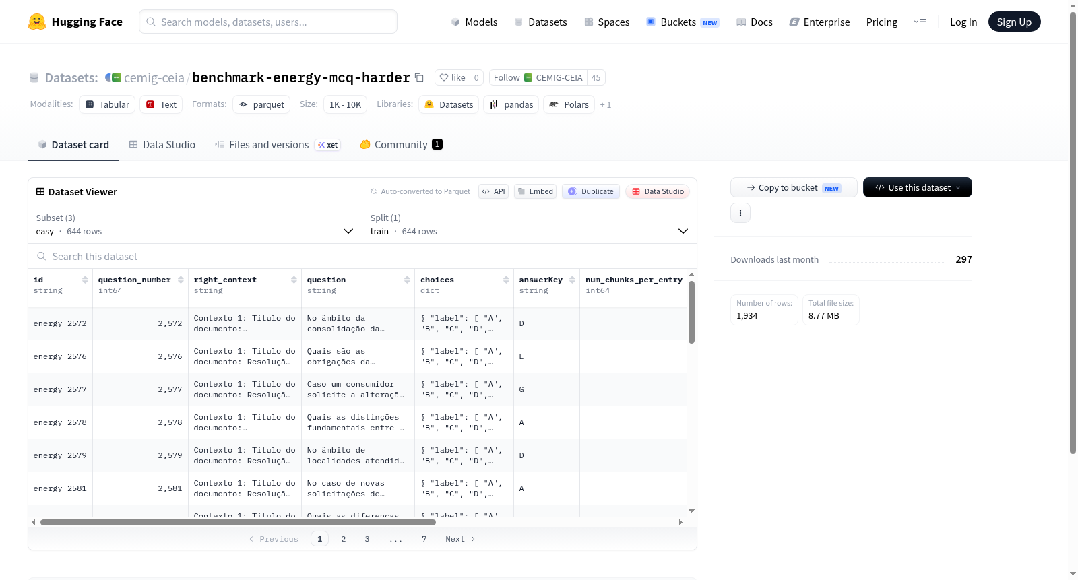The height and width of the screenshot is (580, 1078).
Task: Click the Dataset Viewer grid icon
Action: click(x=40, y=192)
